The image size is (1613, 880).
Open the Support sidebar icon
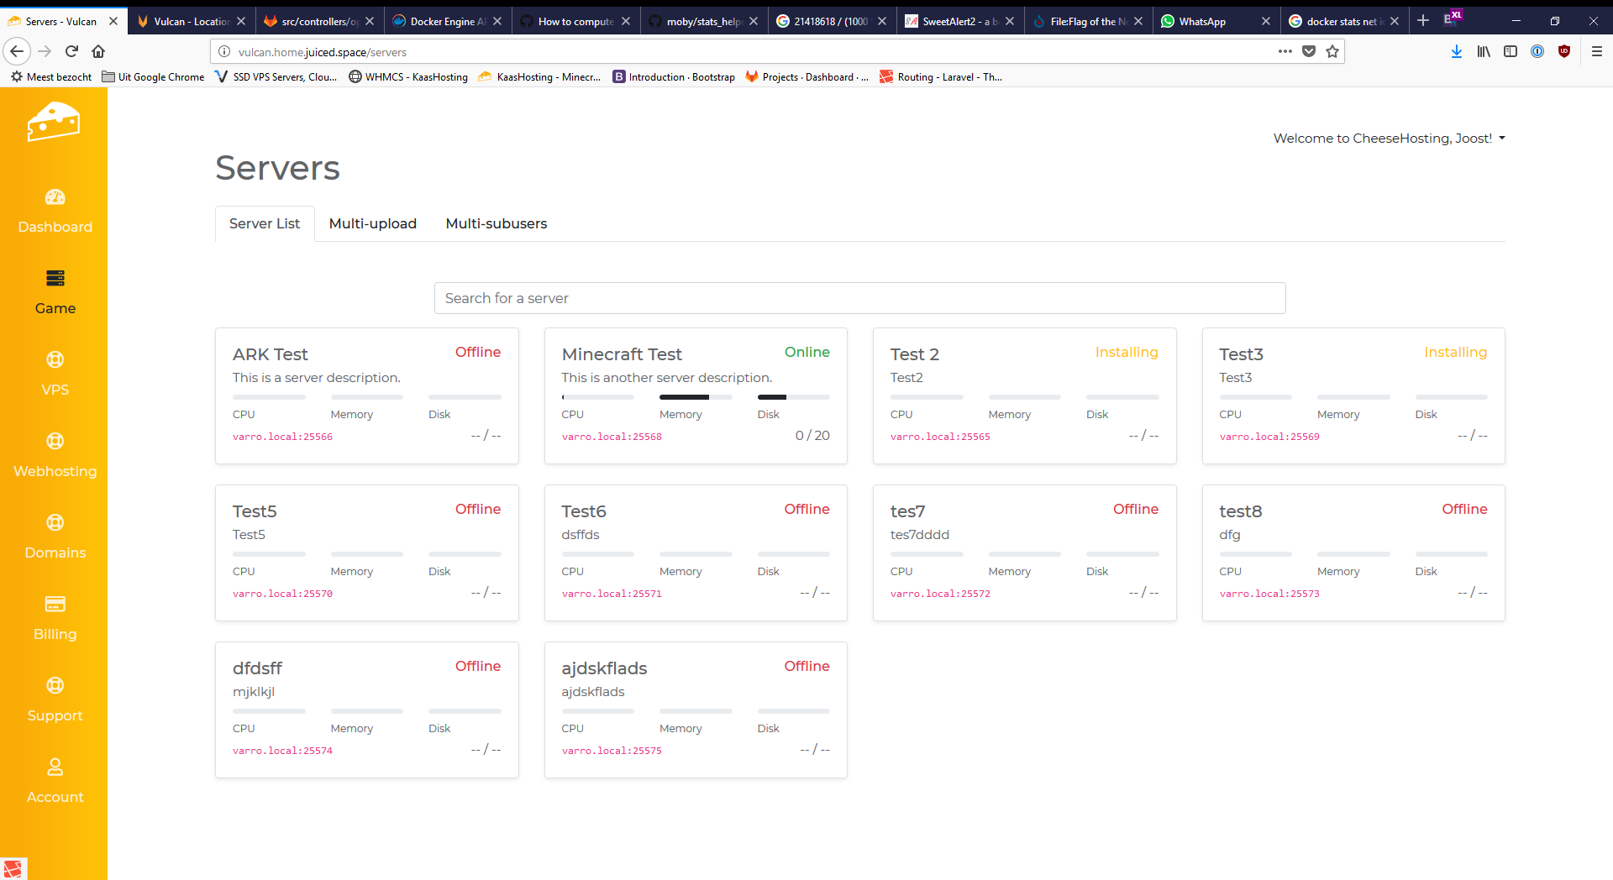pos(55,685)
